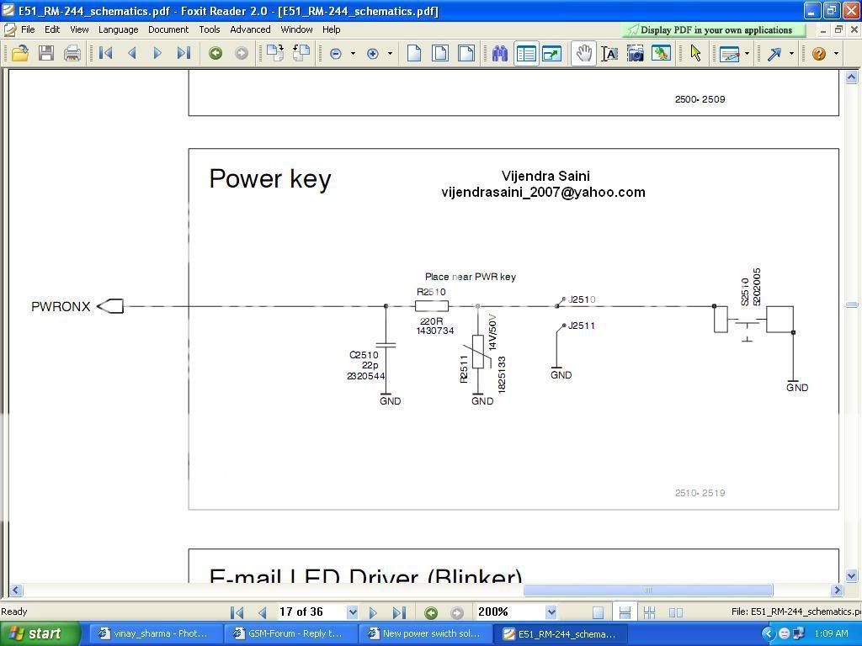862x646 pixels.
Task: Open the Tools menu
Action: pos(210,29)
